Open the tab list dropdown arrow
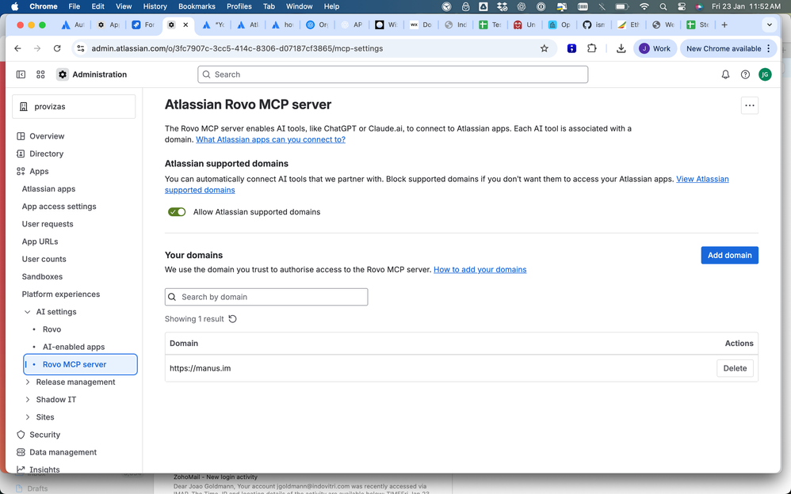The height and width of the screenshot is (494, 791). coord(769,25)
